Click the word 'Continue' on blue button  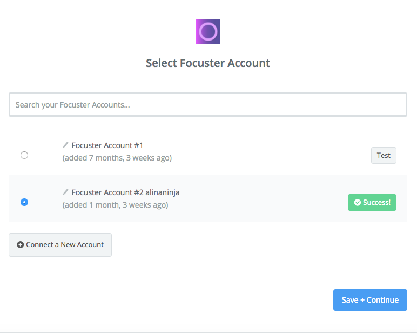[x=382, y=300]
